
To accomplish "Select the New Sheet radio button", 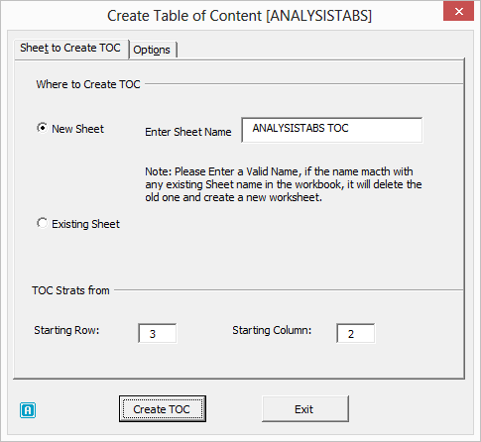I will pyautogui.click(x=42, y=128).
